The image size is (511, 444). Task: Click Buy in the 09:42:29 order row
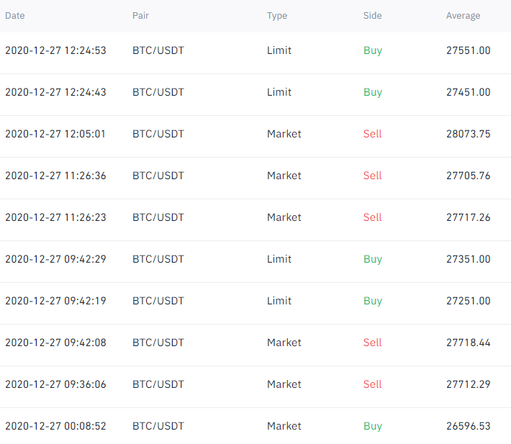(372, 259)
